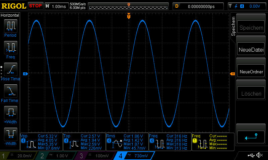Click the Freq Max:318 Hz value
This screenshot has height=160, width=268.
(177, 144)
